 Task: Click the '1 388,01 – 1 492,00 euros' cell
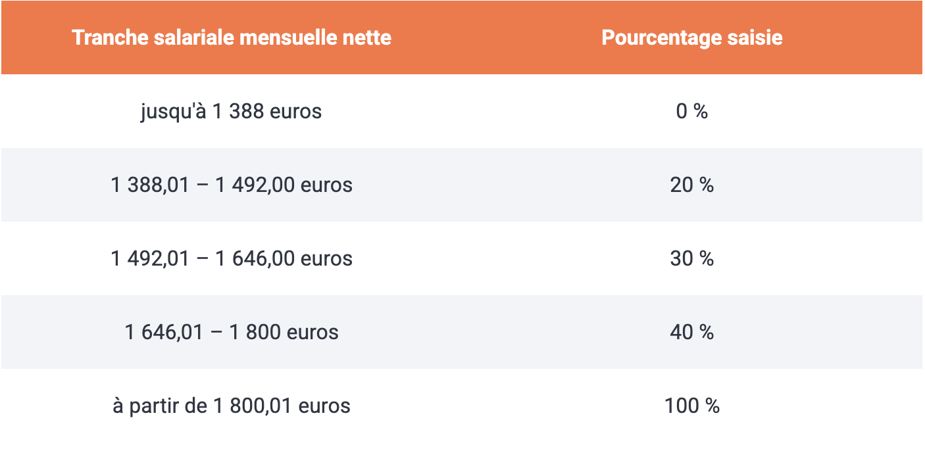(x=232, y=185)
